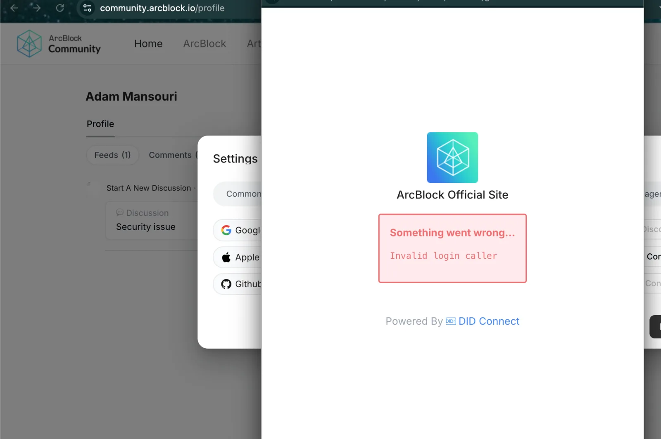Connect with the Google login button
The image size is (661, 439).
[x=238, y=230]
